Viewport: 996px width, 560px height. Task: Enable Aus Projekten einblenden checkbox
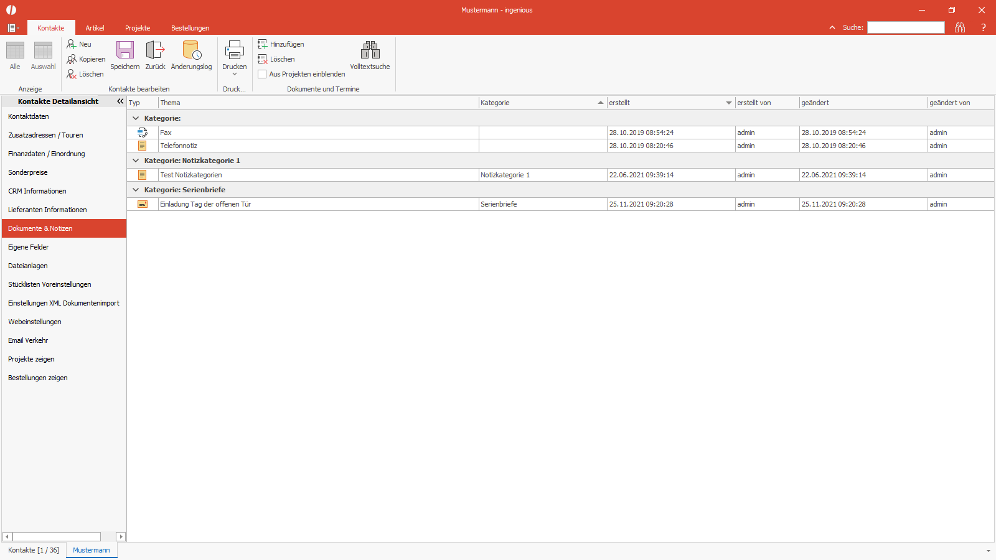pos(262,74)
